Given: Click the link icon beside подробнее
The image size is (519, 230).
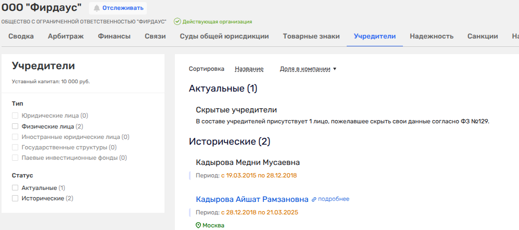Looking at the screenshot, I should [x=314, y=199].
